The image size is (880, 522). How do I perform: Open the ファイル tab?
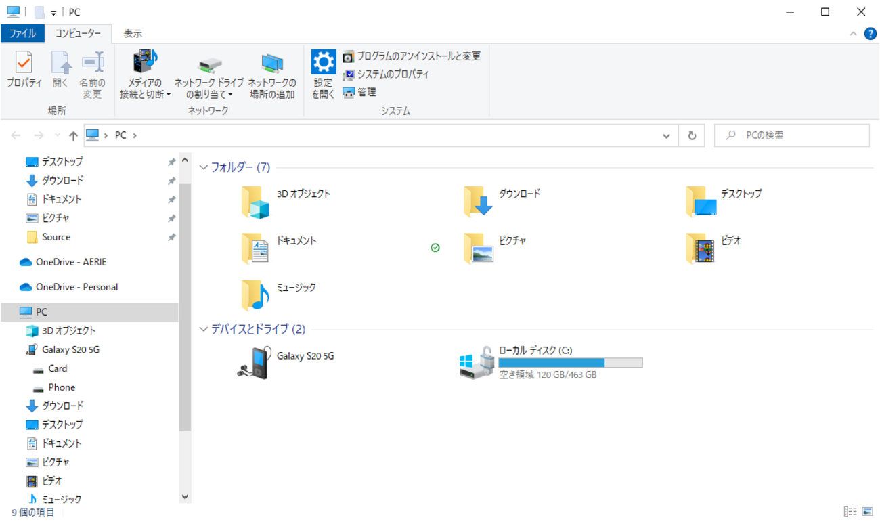coord(22,33)
